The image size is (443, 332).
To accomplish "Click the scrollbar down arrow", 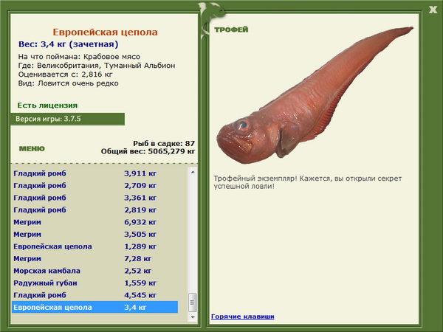I will pyautogui.click(x=193, y=317).
